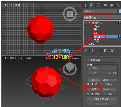Toggle the 优化端点 checkbox
The image size is (121, 107).
point(89,60)
